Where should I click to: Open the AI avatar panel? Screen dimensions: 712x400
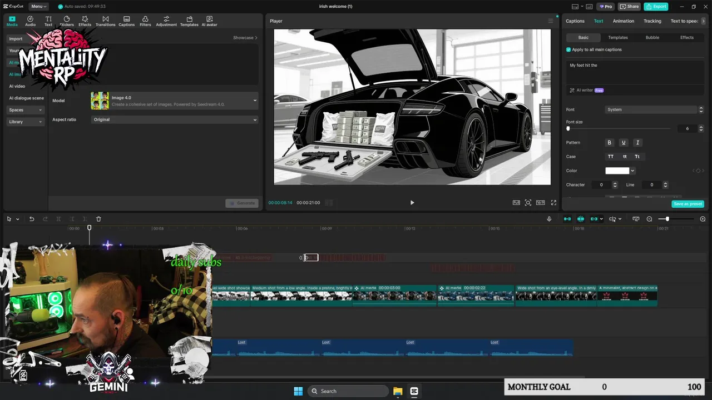(x=209, y=21)
